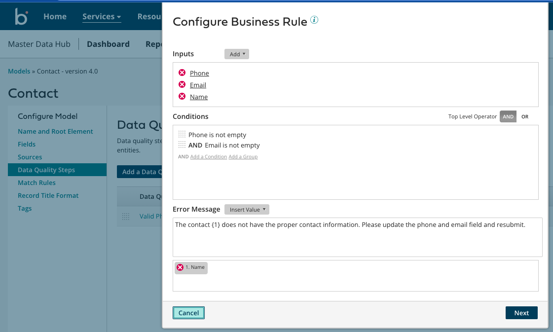Click the Add a Group link
The width and height of the screenshot is (553, 332).
[243, 157]
